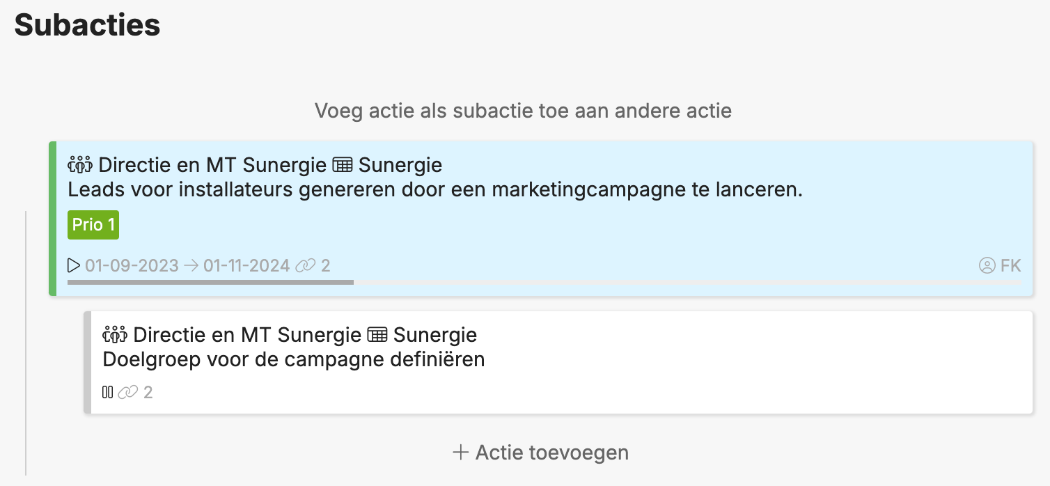Click the FK assignee initials
The width and height of the screenshot is (1050, 486).
[x=1010, y=265]
